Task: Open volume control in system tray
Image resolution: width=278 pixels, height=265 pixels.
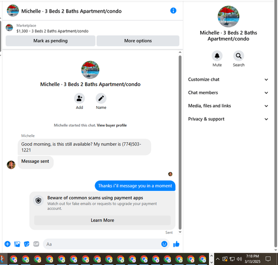Action: (239, 259)
